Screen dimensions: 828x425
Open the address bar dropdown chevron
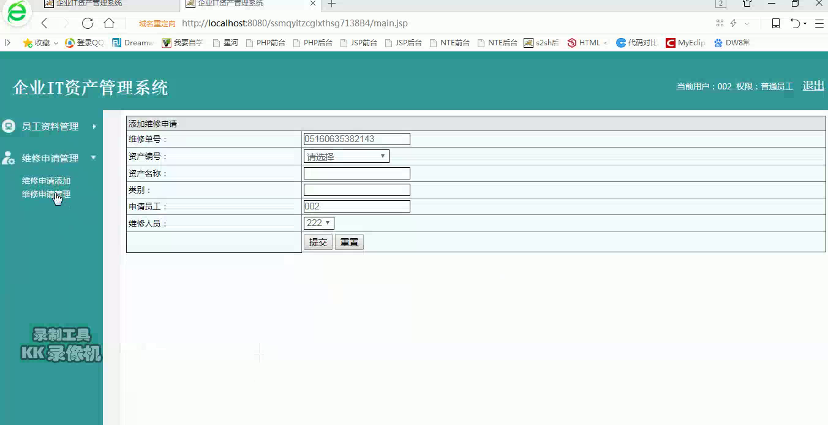tap(747, 24)
